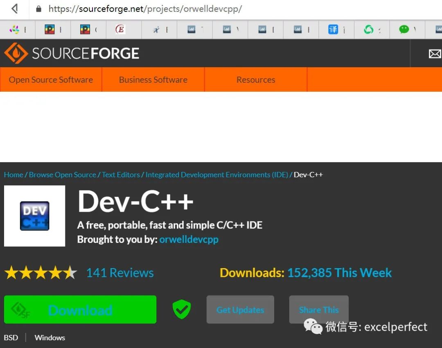Open the envelope mail icon in header
The image size is (442, 348).
point(435,54)
